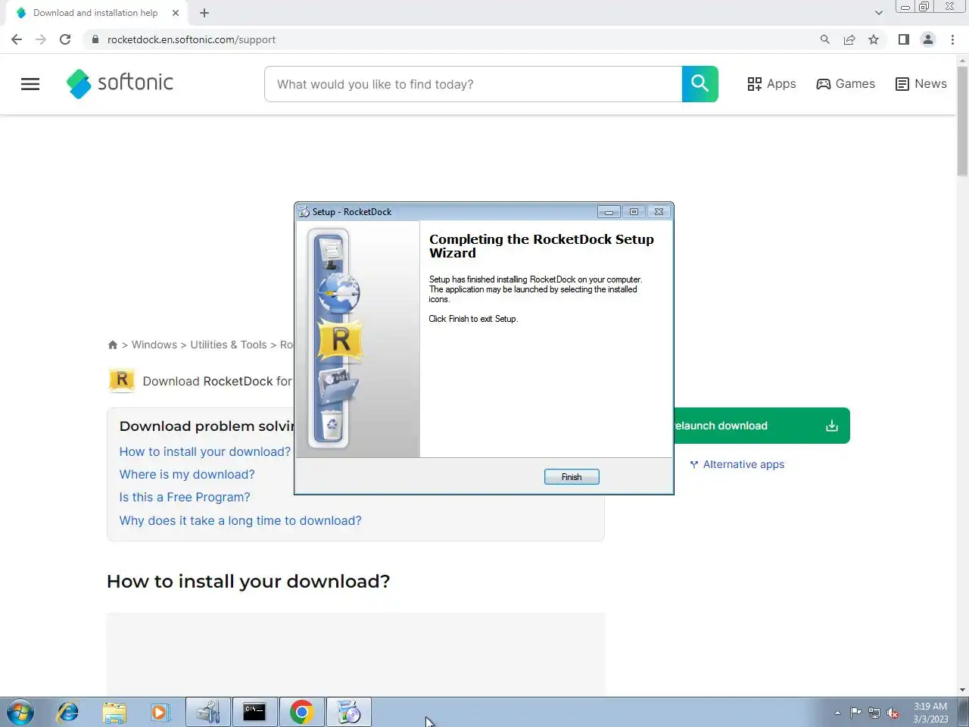Open the News section
Screen dimensions: 969x727
(921, 84)
